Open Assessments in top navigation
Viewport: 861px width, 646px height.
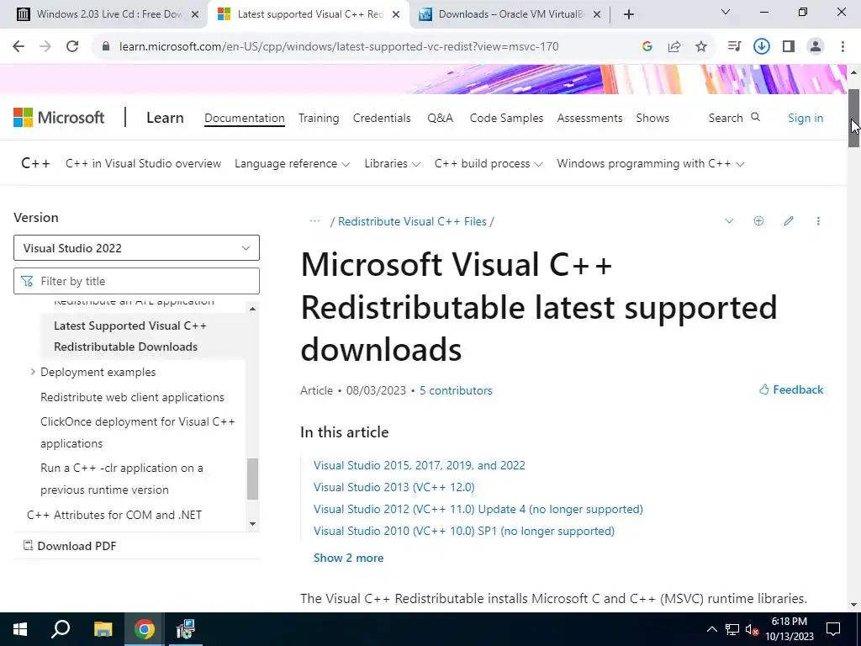(589, 118)
